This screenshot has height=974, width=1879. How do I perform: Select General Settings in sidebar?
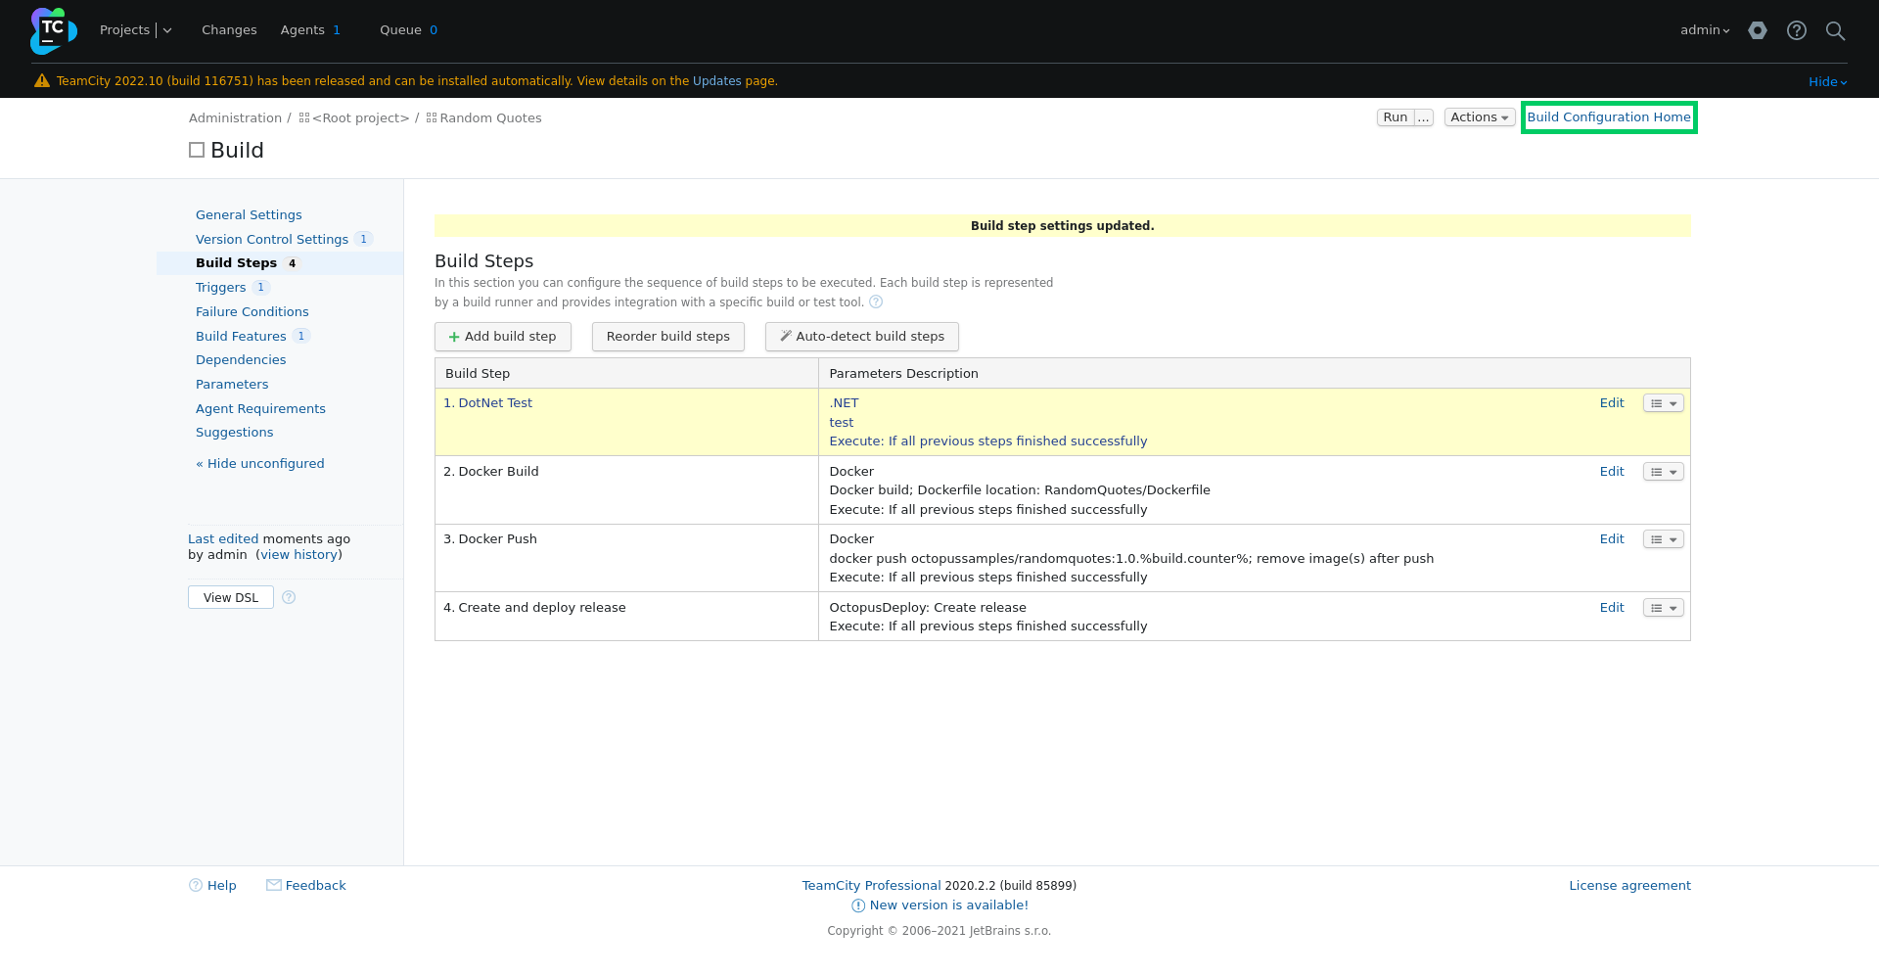249,215
